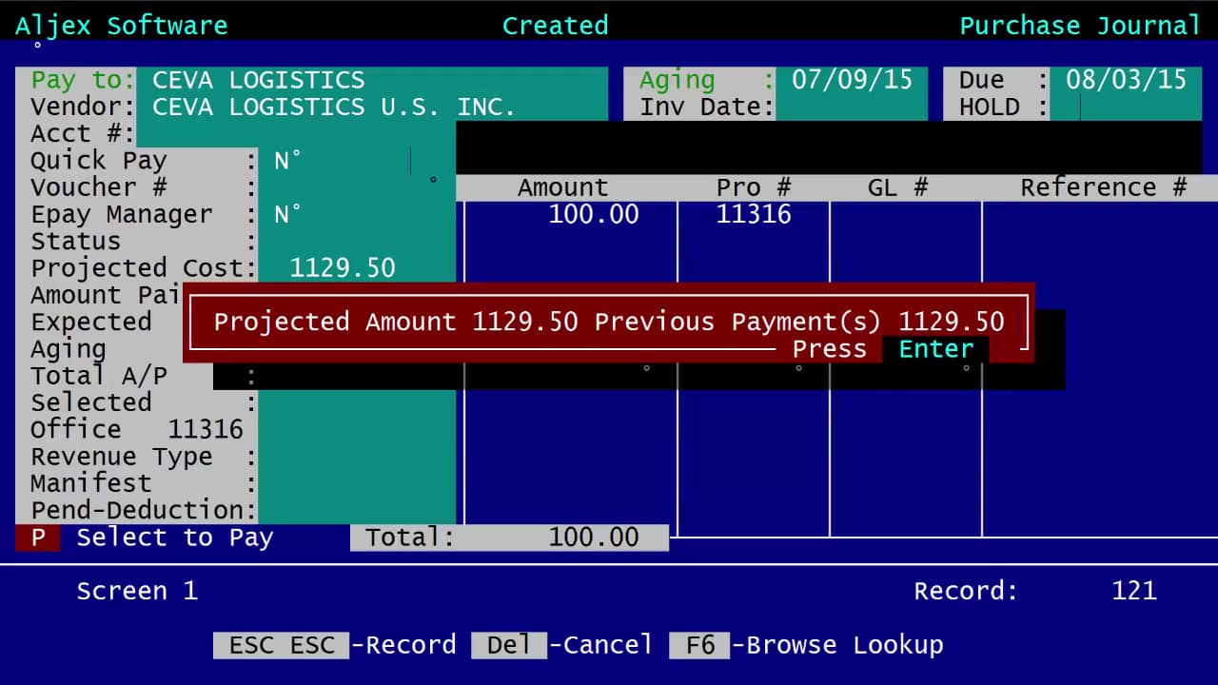The height and width of the screenshot is (685, 1218).
Task: Click the Aljex Software title text
Action: pos(122,26)
